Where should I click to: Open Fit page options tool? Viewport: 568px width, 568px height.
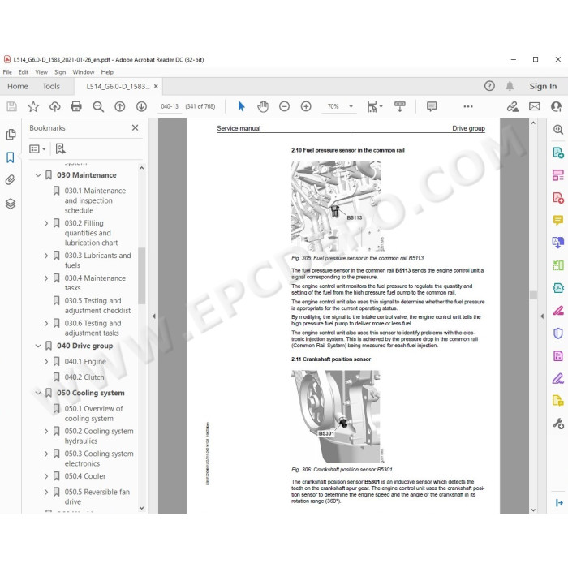click(375, 106)
